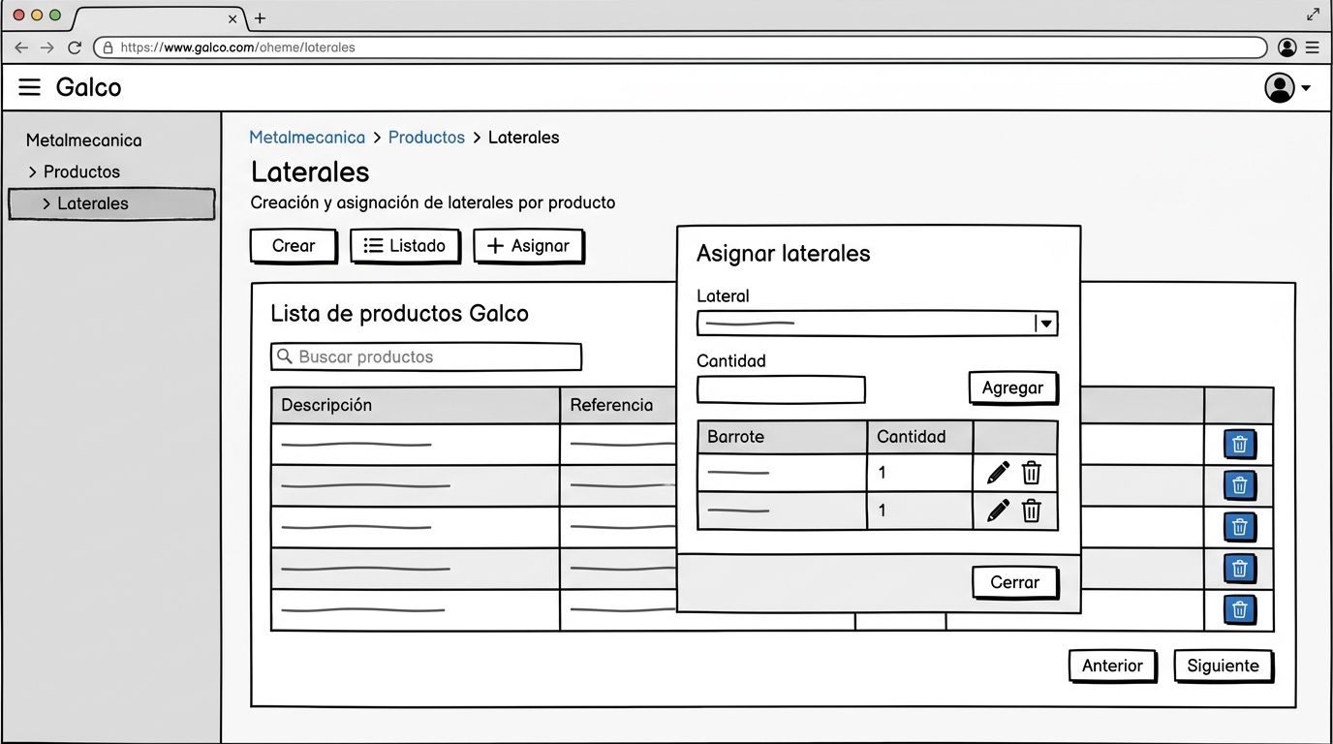1333x744 pixels.
Task: Delete the first Barrote row with the trash icon
Action: (x=1032, y=473)
